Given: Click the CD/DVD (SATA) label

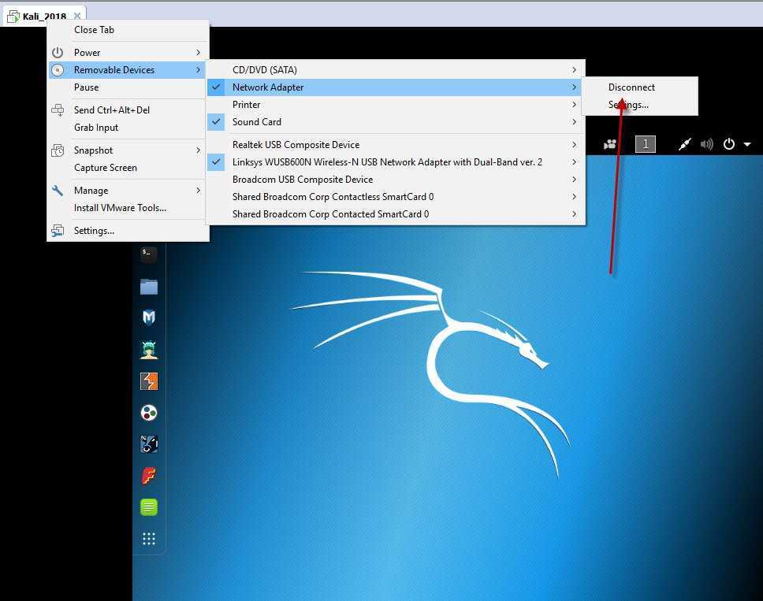Looking at the screenshot, I should coord(265,70).
